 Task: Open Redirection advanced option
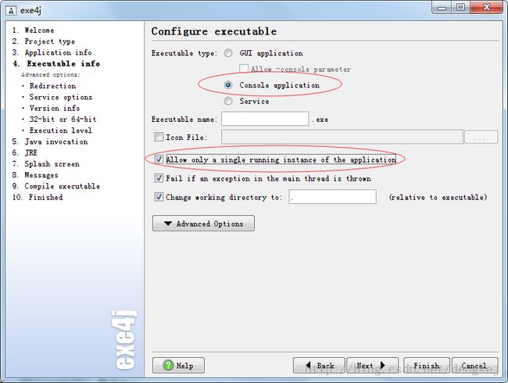pyautogui.click(x=53, y=86)
